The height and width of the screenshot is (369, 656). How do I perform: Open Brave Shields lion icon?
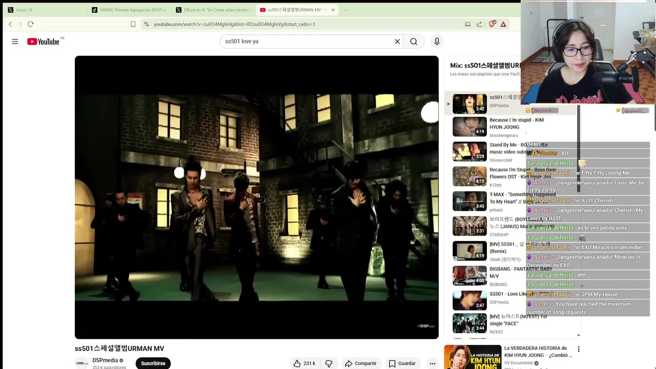[492, 24]
